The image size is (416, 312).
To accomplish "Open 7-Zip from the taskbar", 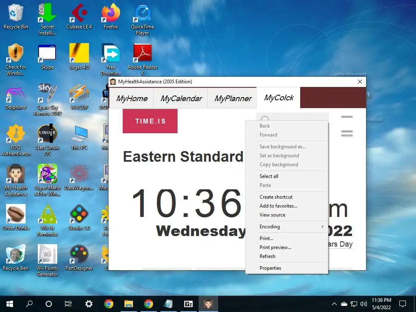I will (188, 304).
